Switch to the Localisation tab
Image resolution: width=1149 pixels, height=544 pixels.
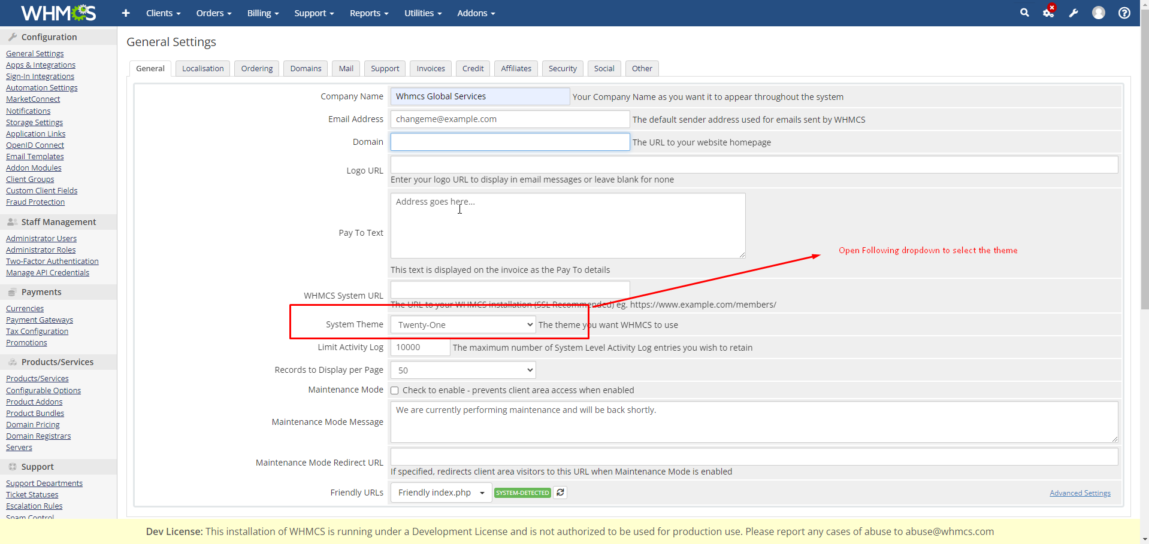click(x=202, y=69)
